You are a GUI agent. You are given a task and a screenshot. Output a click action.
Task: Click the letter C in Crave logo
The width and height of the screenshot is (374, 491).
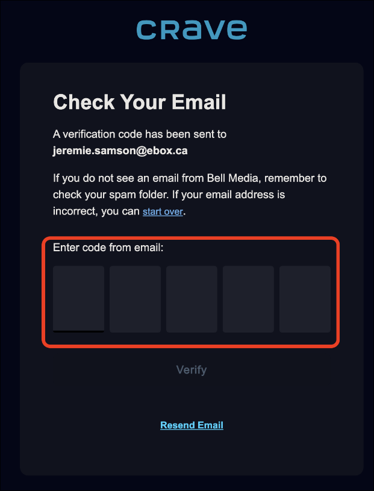coord(147,30)
